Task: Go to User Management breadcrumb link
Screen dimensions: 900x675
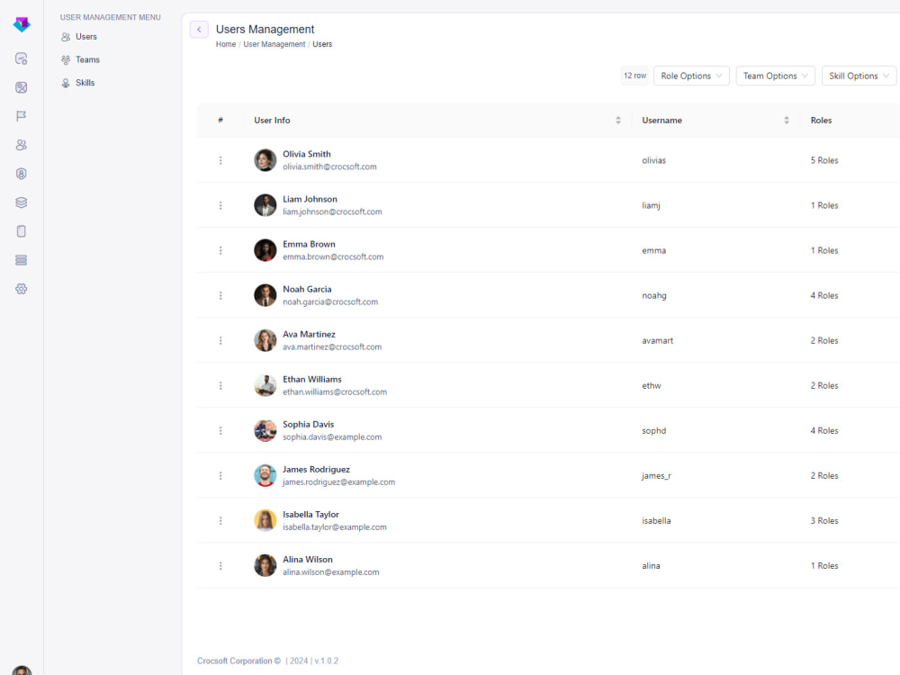Action: pyautogui.click(x=274, y=44)
